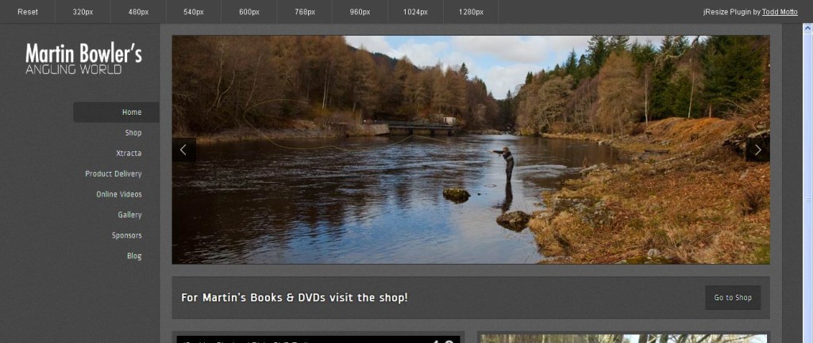Click the next slide arrow on slideshow
This screenshot has width=813, height=343.
coord(757,149)
